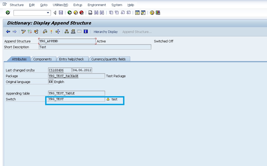Select the Attributes tab

19,59
